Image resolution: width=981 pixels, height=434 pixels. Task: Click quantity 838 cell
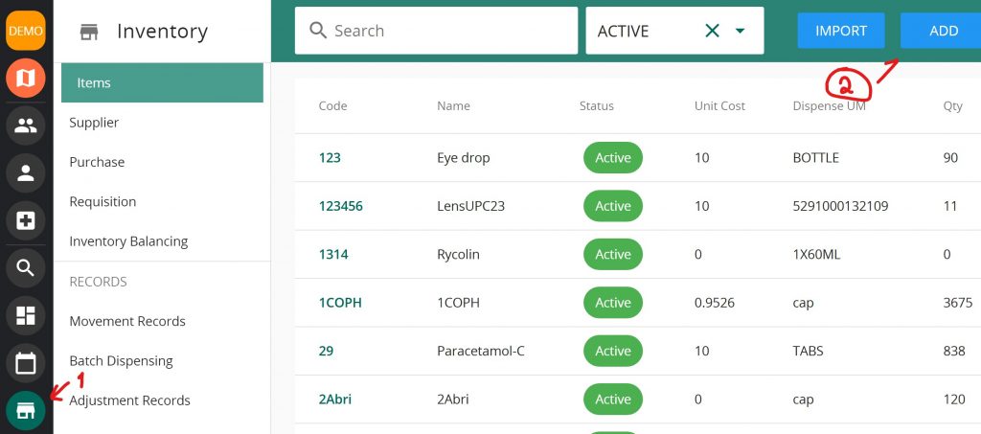coord(954,351)
